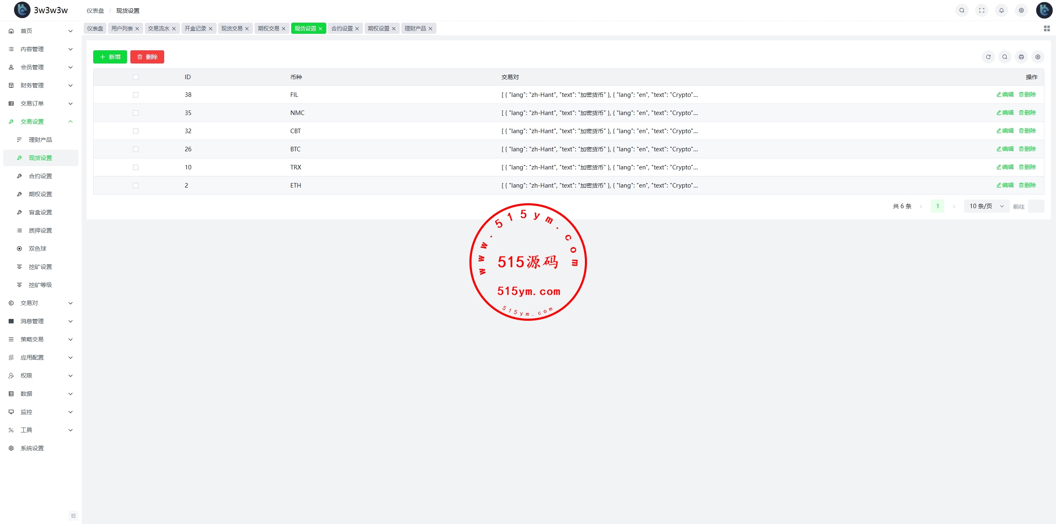Toggle fullscreen mode icon in header

pos(981,10)
